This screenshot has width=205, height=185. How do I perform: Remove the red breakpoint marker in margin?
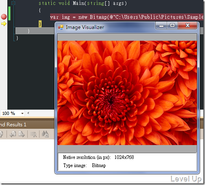(x=4, y=17)
